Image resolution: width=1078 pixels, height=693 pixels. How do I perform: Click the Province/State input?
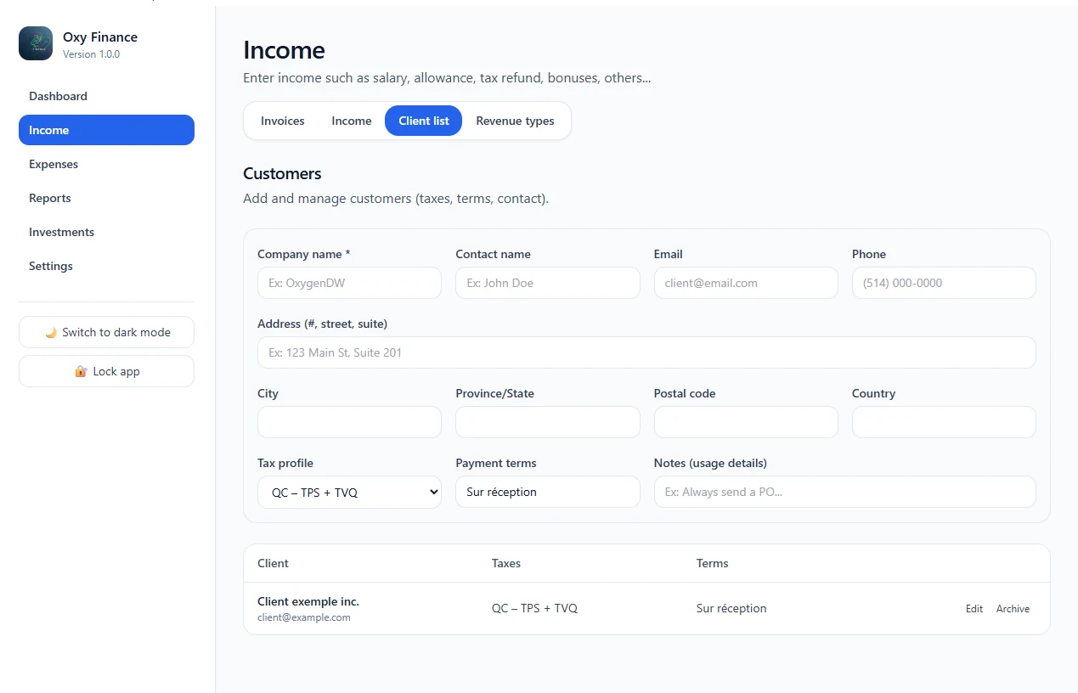548,422
